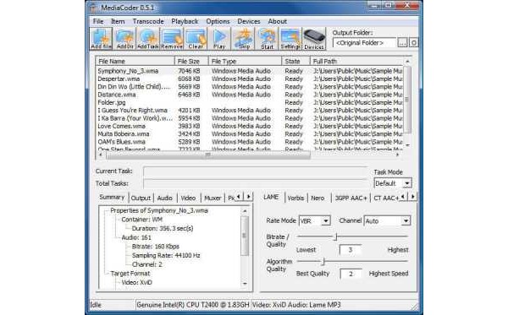Open the Playback menu

[x=185, y=21]
